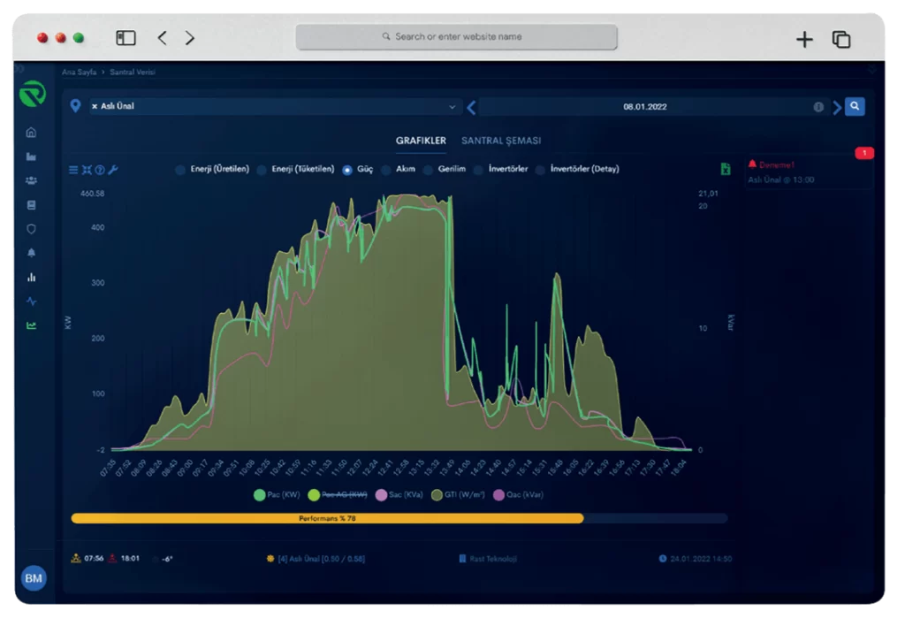Click the clock icon beside 24.01.2022 14:50

click(663, 559)
